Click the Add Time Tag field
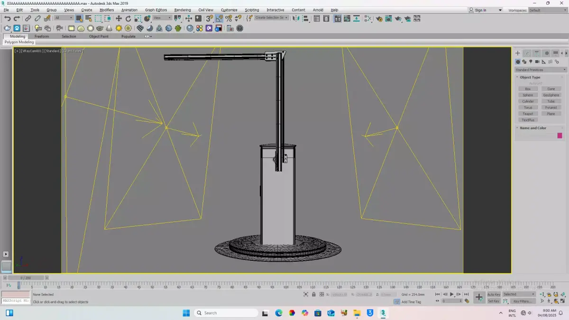Image resolution: width=569 pixels, height=320 pixels. point(411,302)
